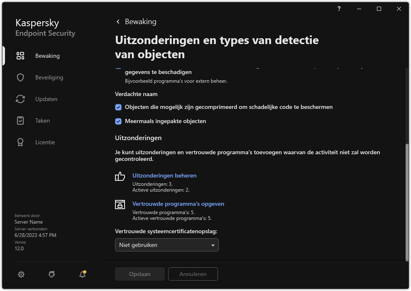Open notifications with the bell icon
Viewport: 411px width, 291px height.
point(82,274)
